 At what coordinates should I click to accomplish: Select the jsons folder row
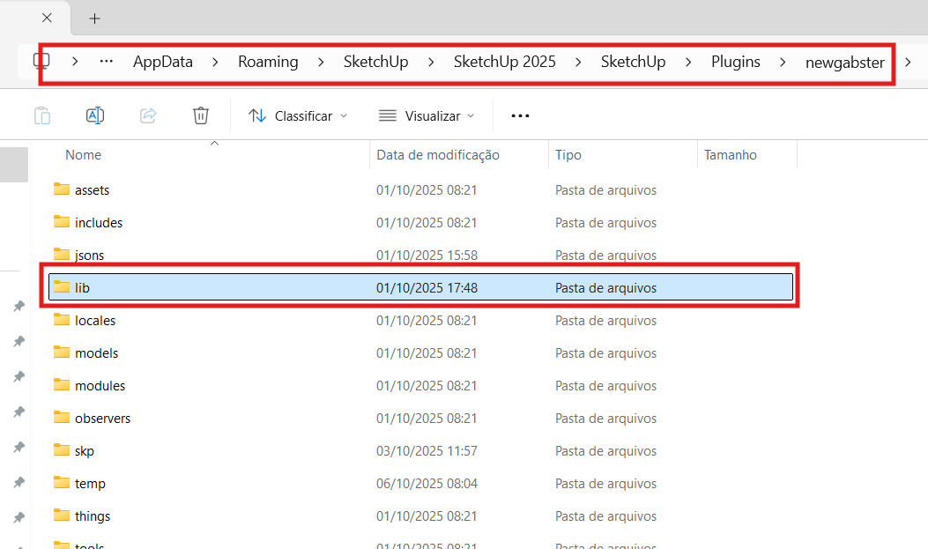(x=90, y=255)
